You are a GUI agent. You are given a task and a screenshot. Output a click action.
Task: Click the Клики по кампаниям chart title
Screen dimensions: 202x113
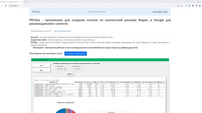[66, 103]
